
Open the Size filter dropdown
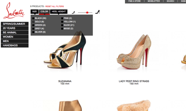pos(34,11)
